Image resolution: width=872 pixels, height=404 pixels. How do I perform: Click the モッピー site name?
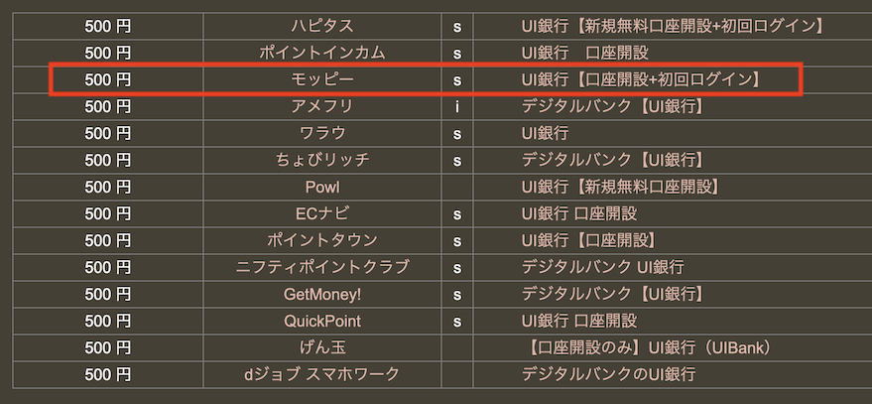pos(322,79)
